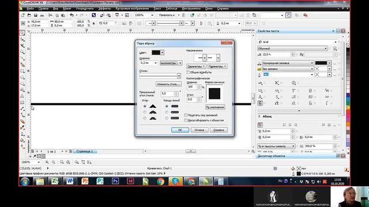Click the Open file folder icon
This screenshot has width=369, height=207.
point(29,16)
